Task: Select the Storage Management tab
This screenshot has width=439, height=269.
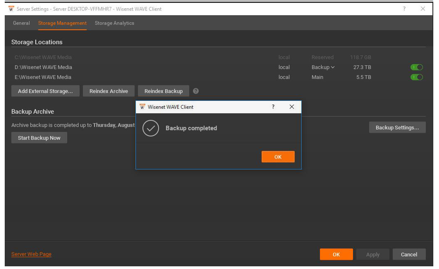Action: [62, 23]
